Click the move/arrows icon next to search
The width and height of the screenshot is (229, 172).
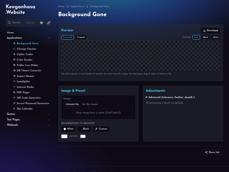click(42, 23)
